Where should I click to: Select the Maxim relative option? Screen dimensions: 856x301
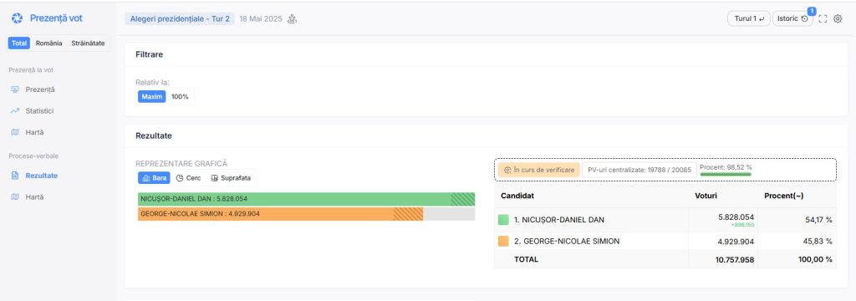tap(152, 97)
